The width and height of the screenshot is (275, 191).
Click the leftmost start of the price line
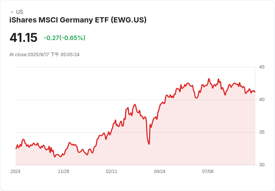tap(16, 148)
